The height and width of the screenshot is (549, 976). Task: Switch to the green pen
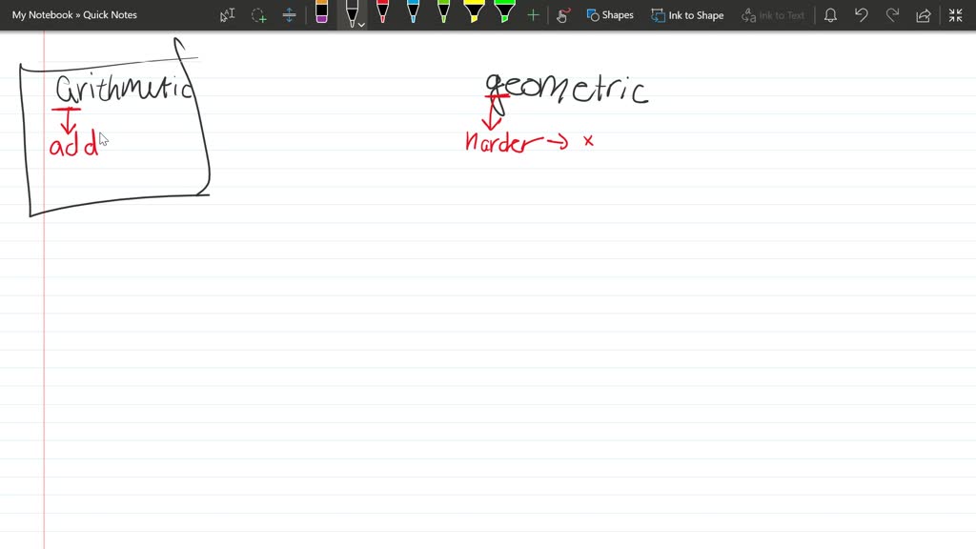443,13
